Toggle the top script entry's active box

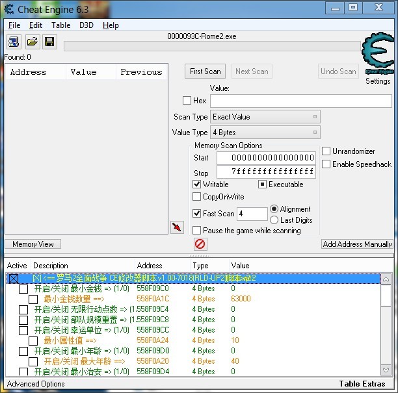coord(14,279)
